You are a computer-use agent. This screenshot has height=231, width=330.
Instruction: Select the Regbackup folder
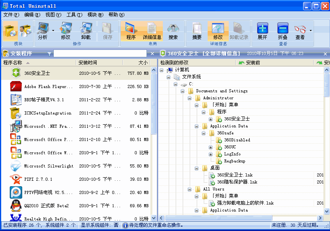pyautogui.click(x=235, y=161)
